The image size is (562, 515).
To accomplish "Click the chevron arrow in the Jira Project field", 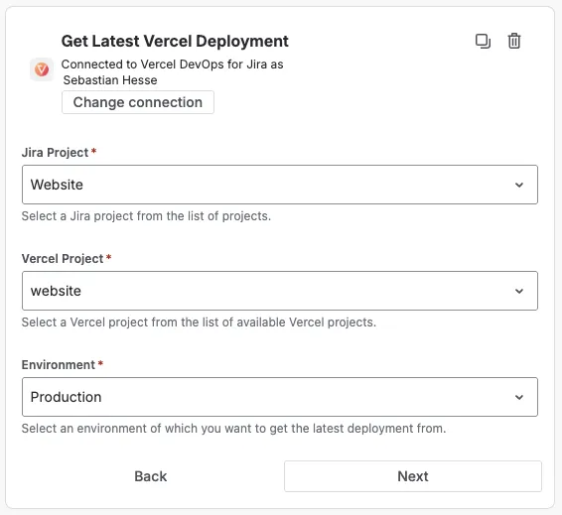I will click(x=519, y=185).
